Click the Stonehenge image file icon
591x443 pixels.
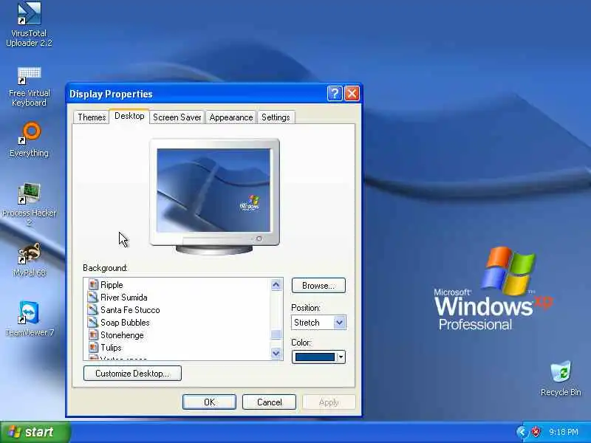pyautogui.click(x=93, y=335)
